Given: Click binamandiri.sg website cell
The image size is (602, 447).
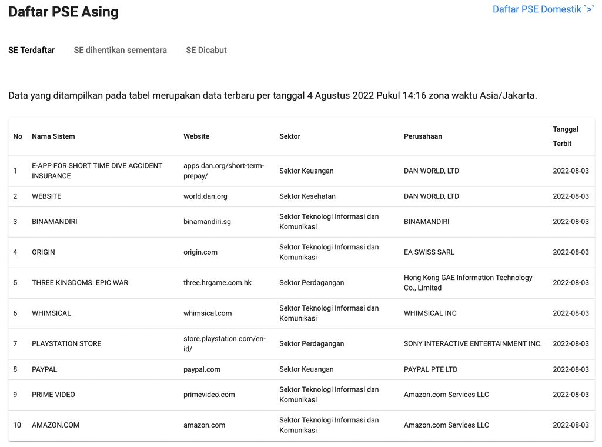Looking at the screenshot, I should 208,222.
